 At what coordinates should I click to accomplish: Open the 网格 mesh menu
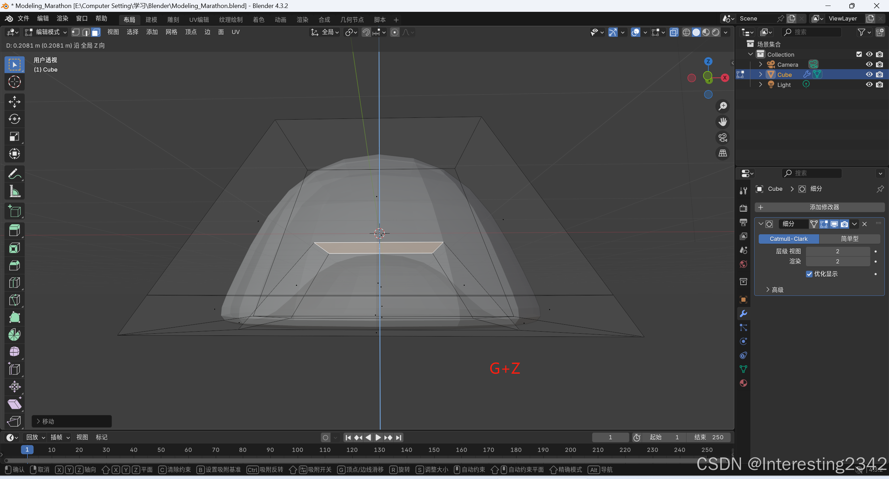click(x=171, y=32)
